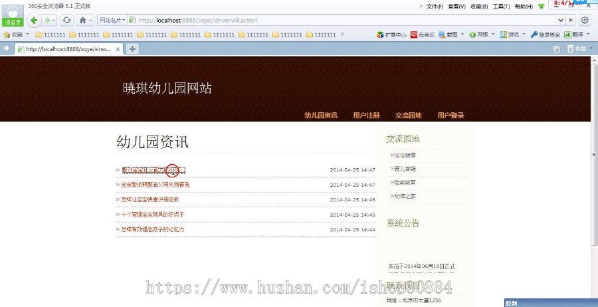Expand the 游戏 dropdown arrow
Viewport: 598px width, 307px height.
[524, 35]
